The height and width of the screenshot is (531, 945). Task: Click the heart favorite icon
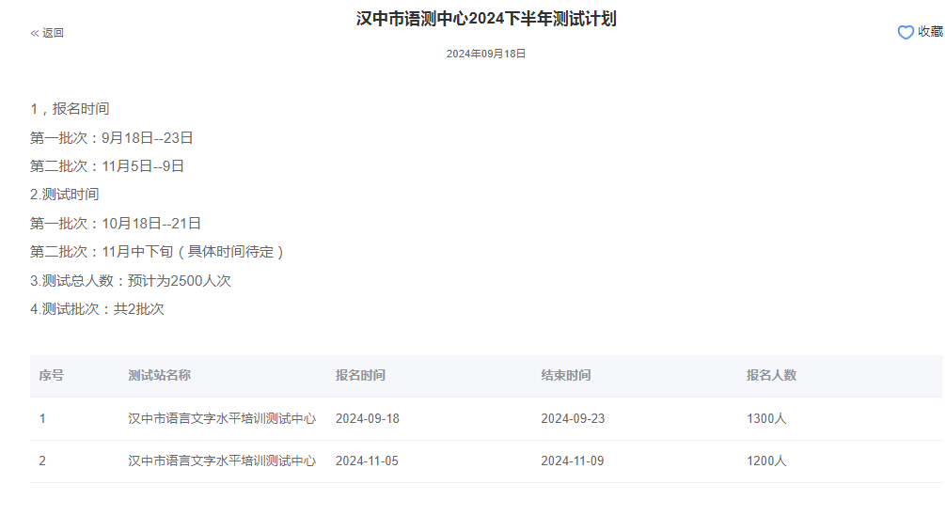pyautogui.click(x=906, y=33)
